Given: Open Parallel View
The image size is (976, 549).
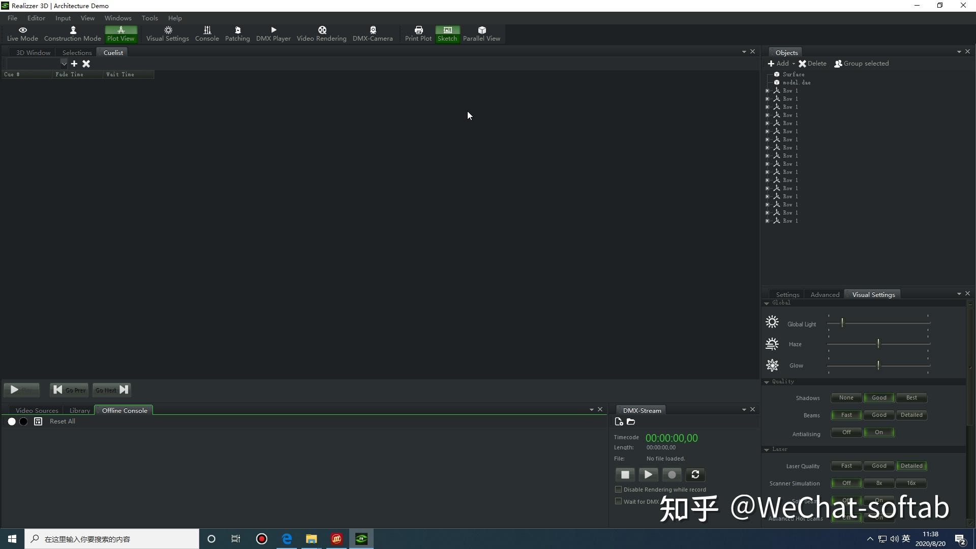Looking at the screenshot, I should (481, 34).
